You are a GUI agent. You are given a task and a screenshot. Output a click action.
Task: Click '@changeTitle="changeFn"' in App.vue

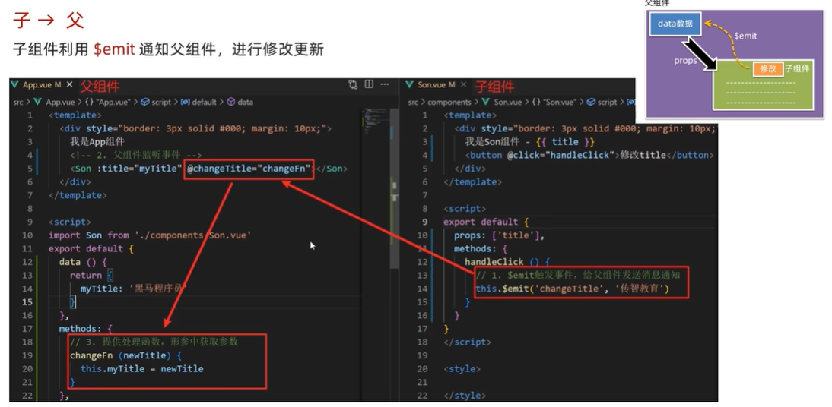(249, 169)
